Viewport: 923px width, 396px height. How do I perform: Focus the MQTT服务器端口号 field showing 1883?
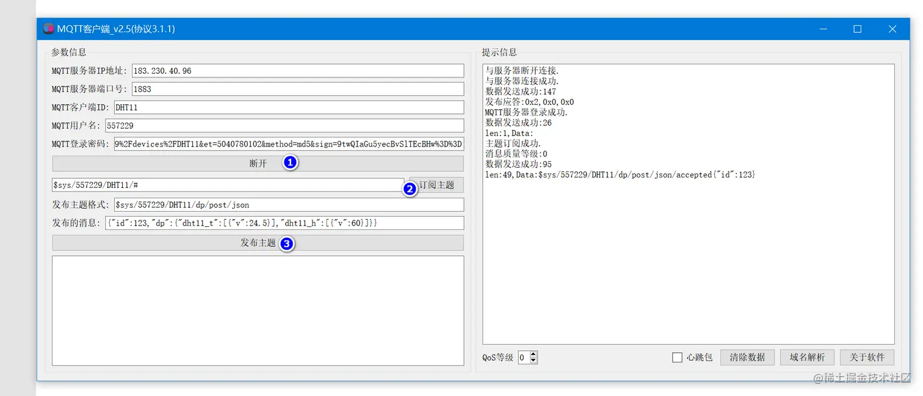point(298,89)
